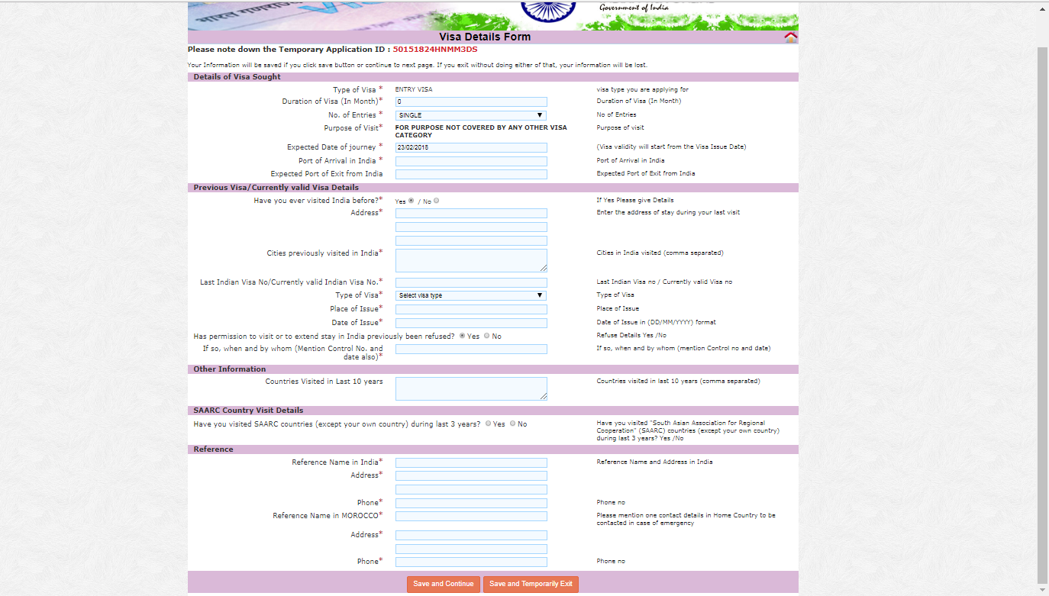Click the Expected Port of Exit field
The width and height of the screenshot is (1049, 596).
[470, 174]
